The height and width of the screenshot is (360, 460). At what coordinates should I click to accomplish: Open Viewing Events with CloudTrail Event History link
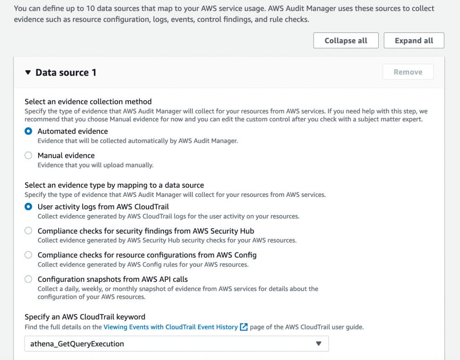[171, 327]
